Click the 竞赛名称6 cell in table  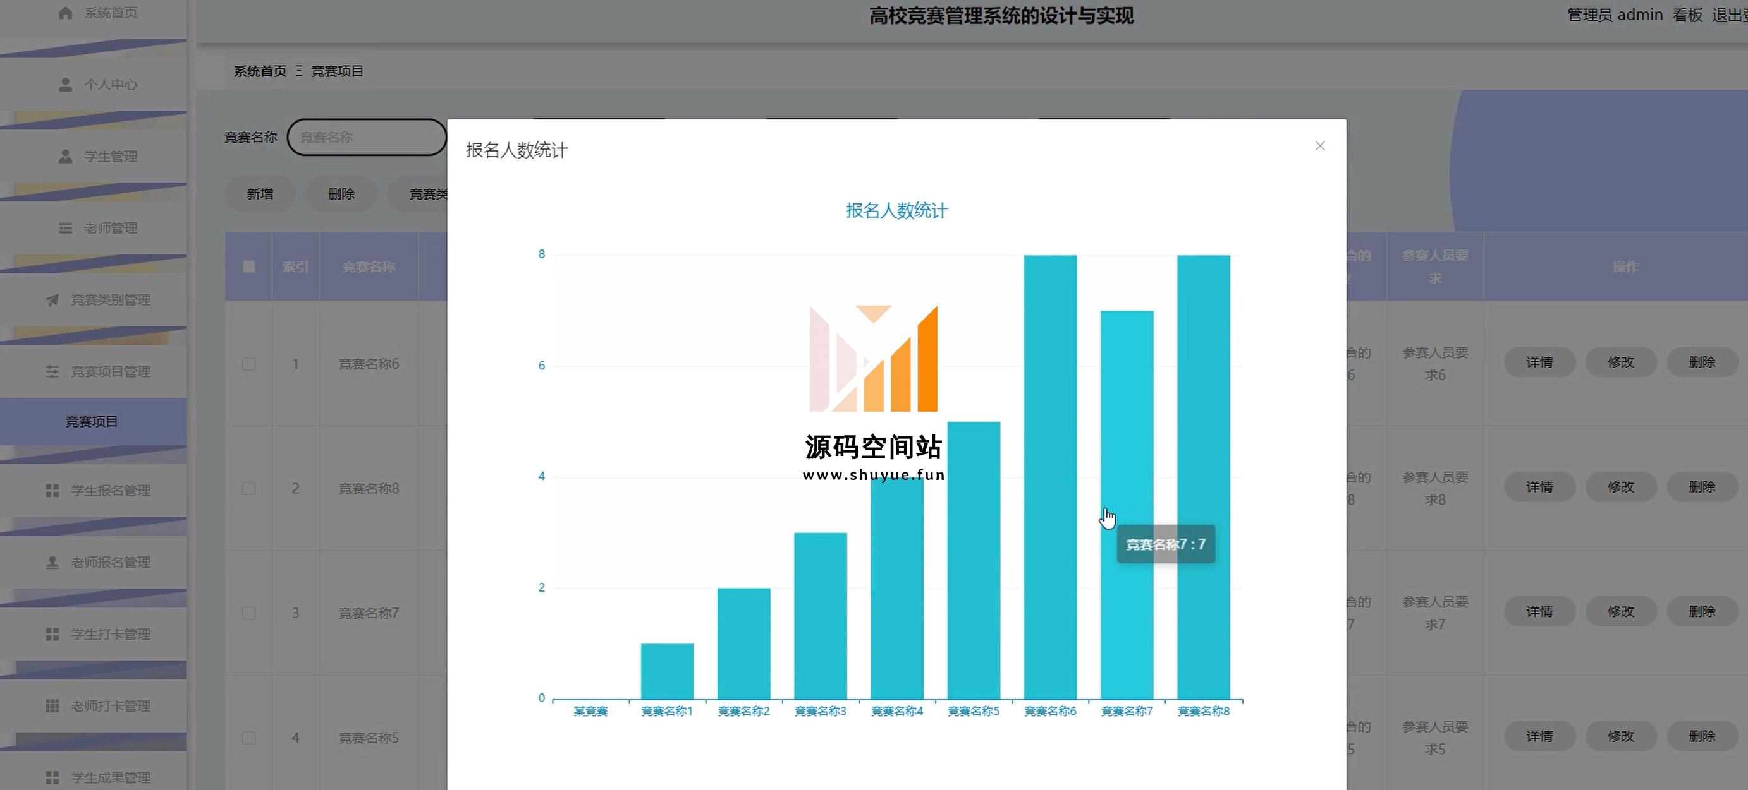(369, 364)
